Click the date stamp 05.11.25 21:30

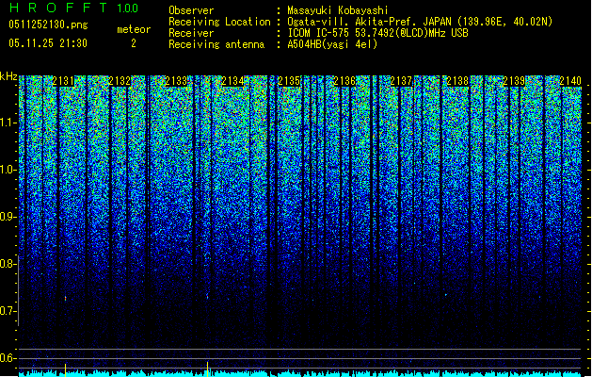(48, 43)
